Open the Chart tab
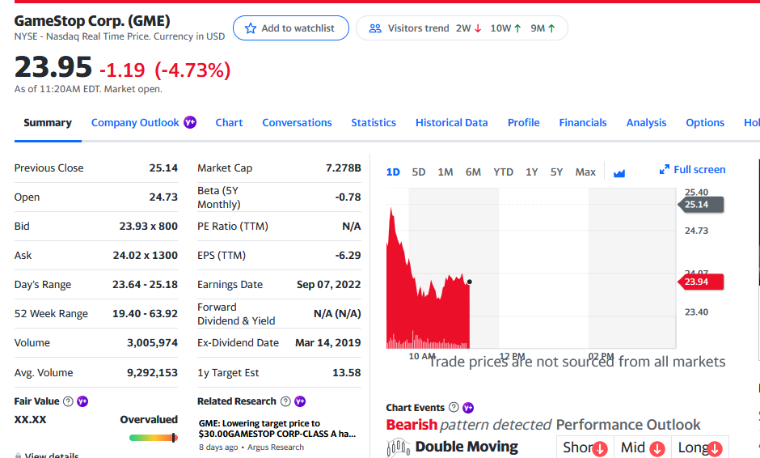The image size is (760, 458). [x=230, y=123]
